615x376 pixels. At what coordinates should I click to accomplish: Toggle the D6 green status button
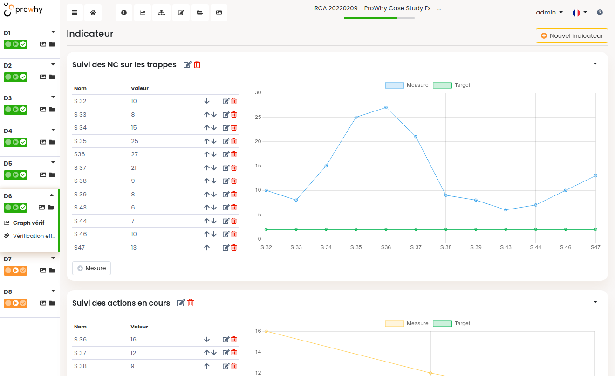(15, 208)
